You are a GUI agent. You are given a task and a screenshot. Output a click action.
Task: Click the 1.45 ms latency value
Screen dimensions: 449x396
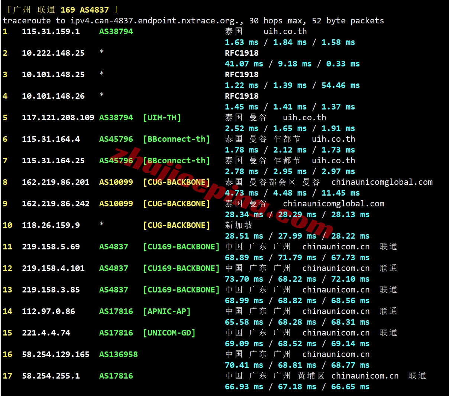[x=242, y=107]
